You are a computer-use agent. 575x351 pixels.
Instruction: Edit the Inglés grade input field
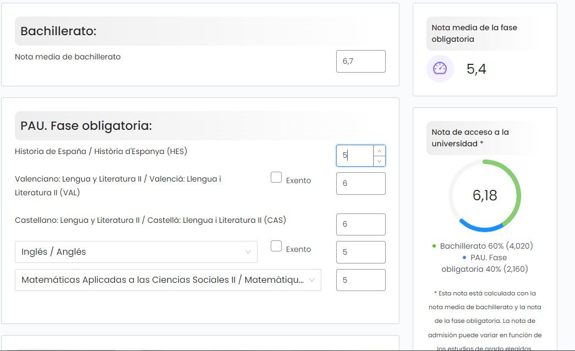tap(360, 252)
